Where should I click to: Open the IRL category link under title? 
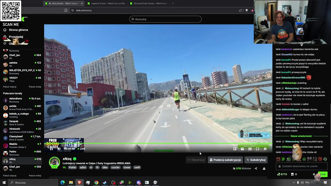click(64, 167)
